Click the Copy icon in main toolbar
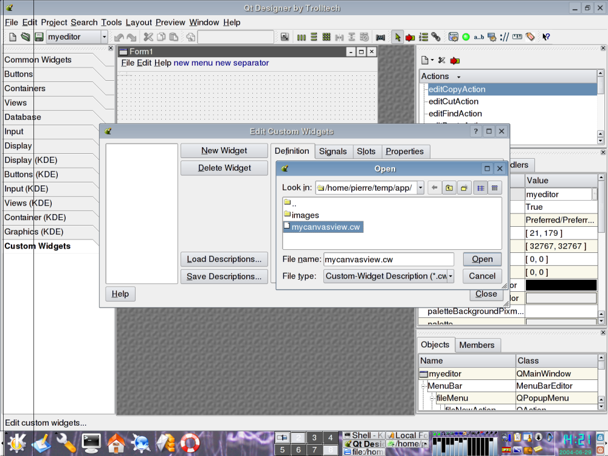 click(x=161, y=37)
